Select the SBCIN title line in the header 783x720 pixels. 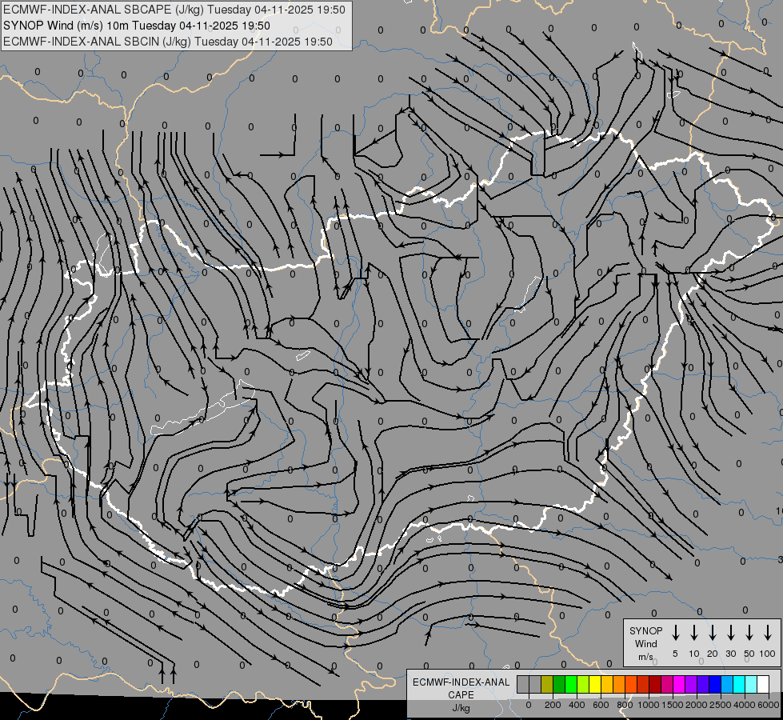tap(168, 42)
